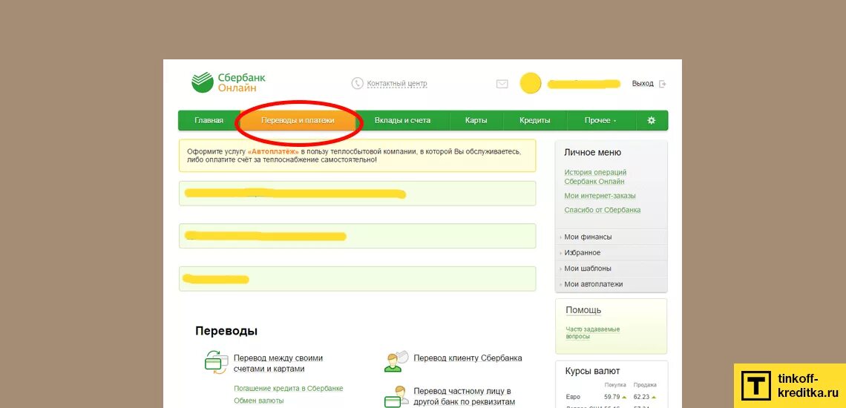Switch to the Вклады и счета tab
Image resolution: width=846 pixels, height=408 pixels.
click(402, 120)
